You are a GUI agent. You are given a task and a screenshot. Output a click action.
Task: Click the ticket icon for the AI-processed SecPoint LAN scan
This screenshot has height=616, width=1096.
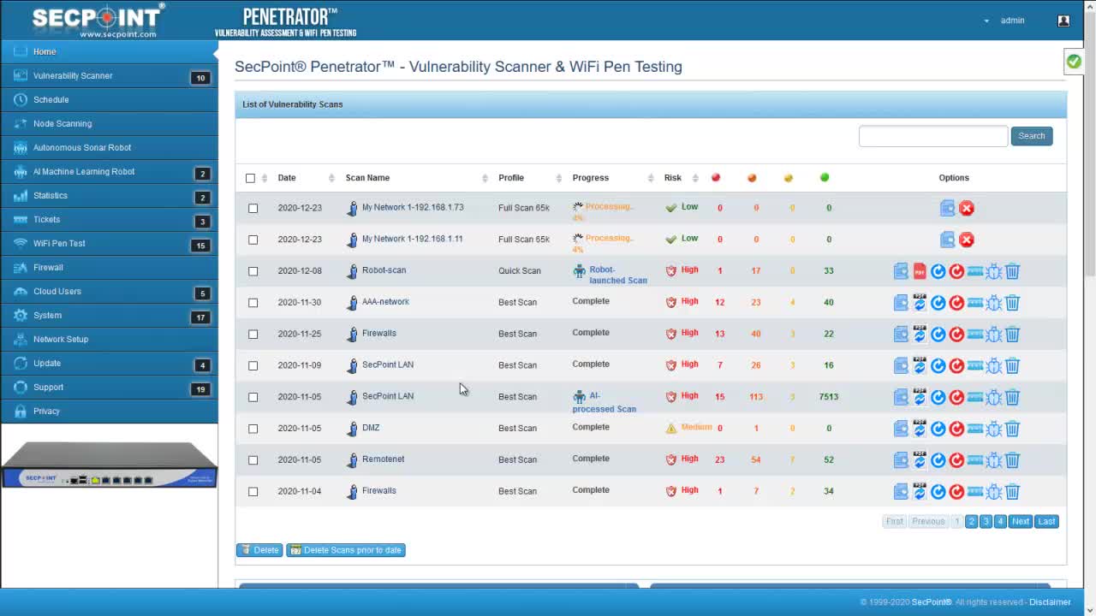click(x=975, y=397)
